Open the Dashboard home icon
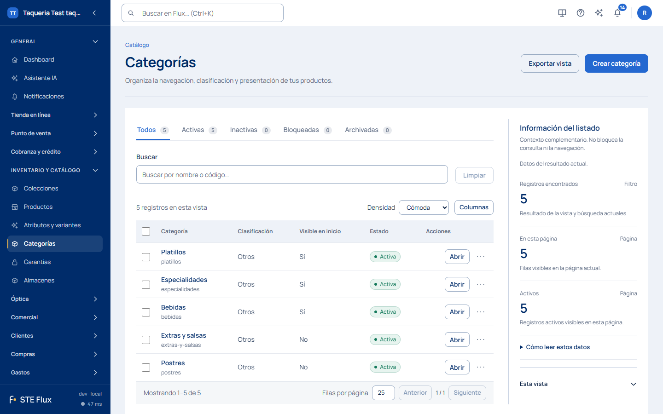This screenshot has width=663, height=414. click(x=15, y=60)
